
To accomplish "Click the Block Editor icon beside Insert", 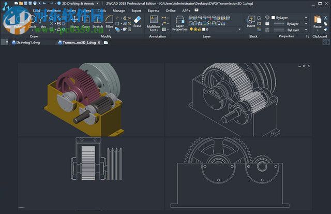I will (259, 24).
